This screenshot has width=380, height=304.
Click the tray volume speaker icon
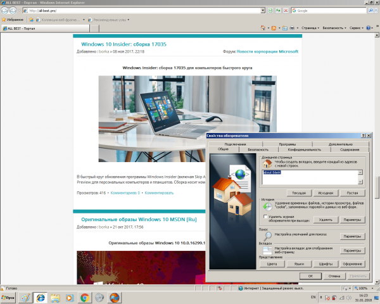pyautogui.click(x=349, y=298)
